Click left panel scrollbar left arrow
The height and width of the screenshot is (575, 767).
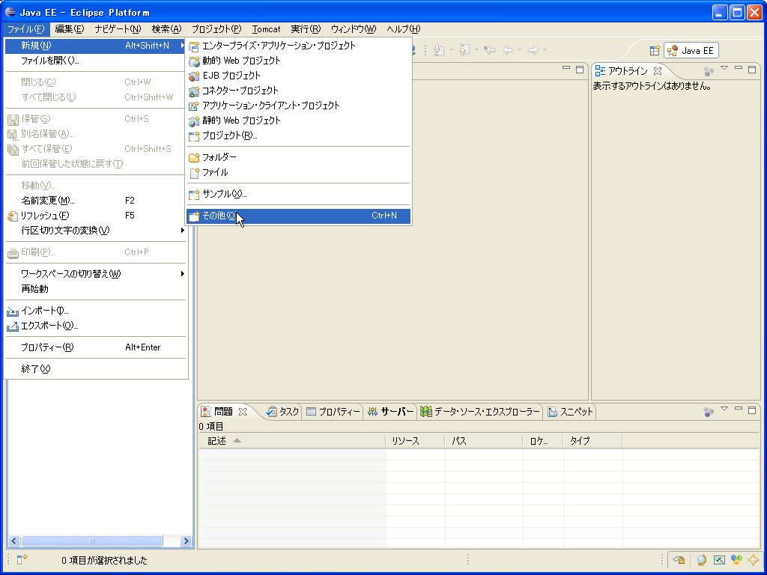[13, 541]
